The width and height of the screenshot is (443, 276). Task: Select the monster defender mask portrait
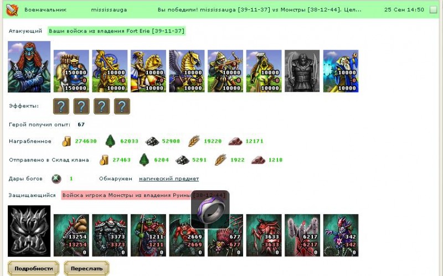29,231
